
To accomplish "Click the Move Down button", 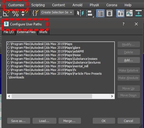I will pyautogui.click(x=129, y=95).
